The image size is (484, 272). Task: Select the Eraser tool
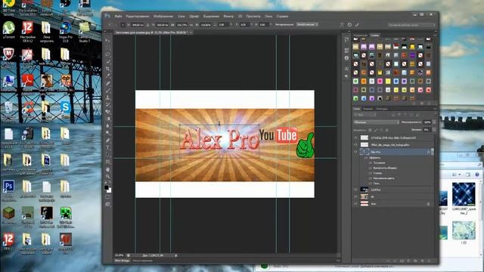[x=107, y=112]
